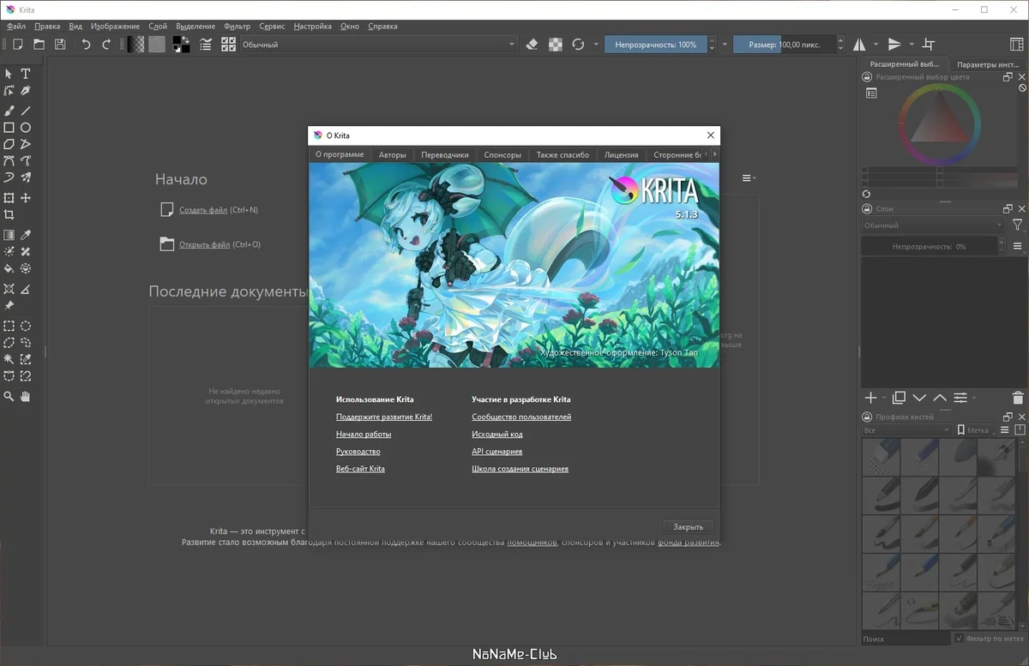The image size is (1029, 666).
Task: Open the Метка tag dropdown
Action: click(x=977, y=430)
